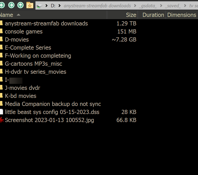The width and height of the screenshot is (198, 175).
Task: Click the folder icon of E-Complete Series
Action: pos(1,48)
